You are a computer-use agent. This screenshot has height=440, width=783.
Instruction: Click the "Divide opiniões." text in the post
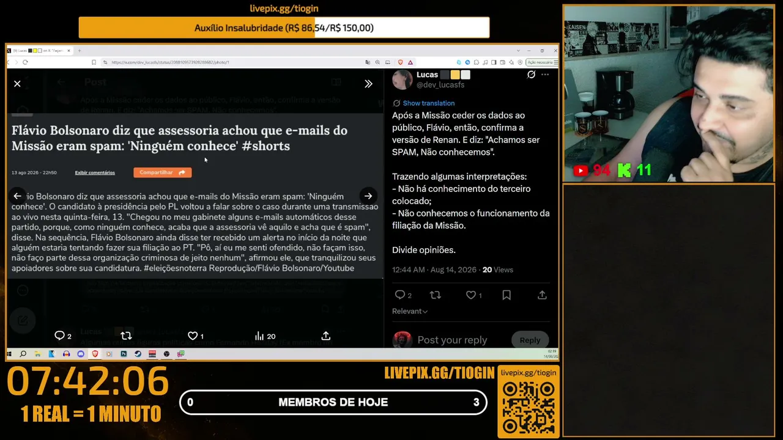click(x=424, y=250)
